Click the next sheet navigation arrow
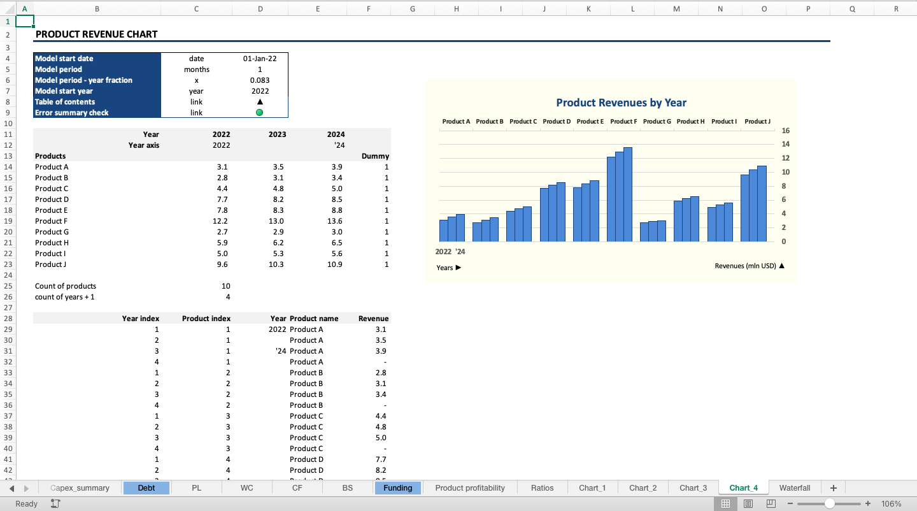The width and height of the screenshot is (917, 511). (x=26, y=488)
